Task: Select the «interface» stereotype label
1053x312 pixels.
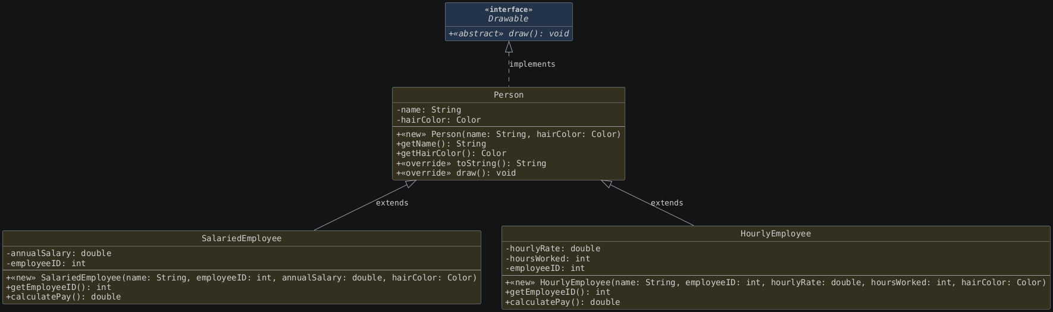Action: tap(509, 10)
